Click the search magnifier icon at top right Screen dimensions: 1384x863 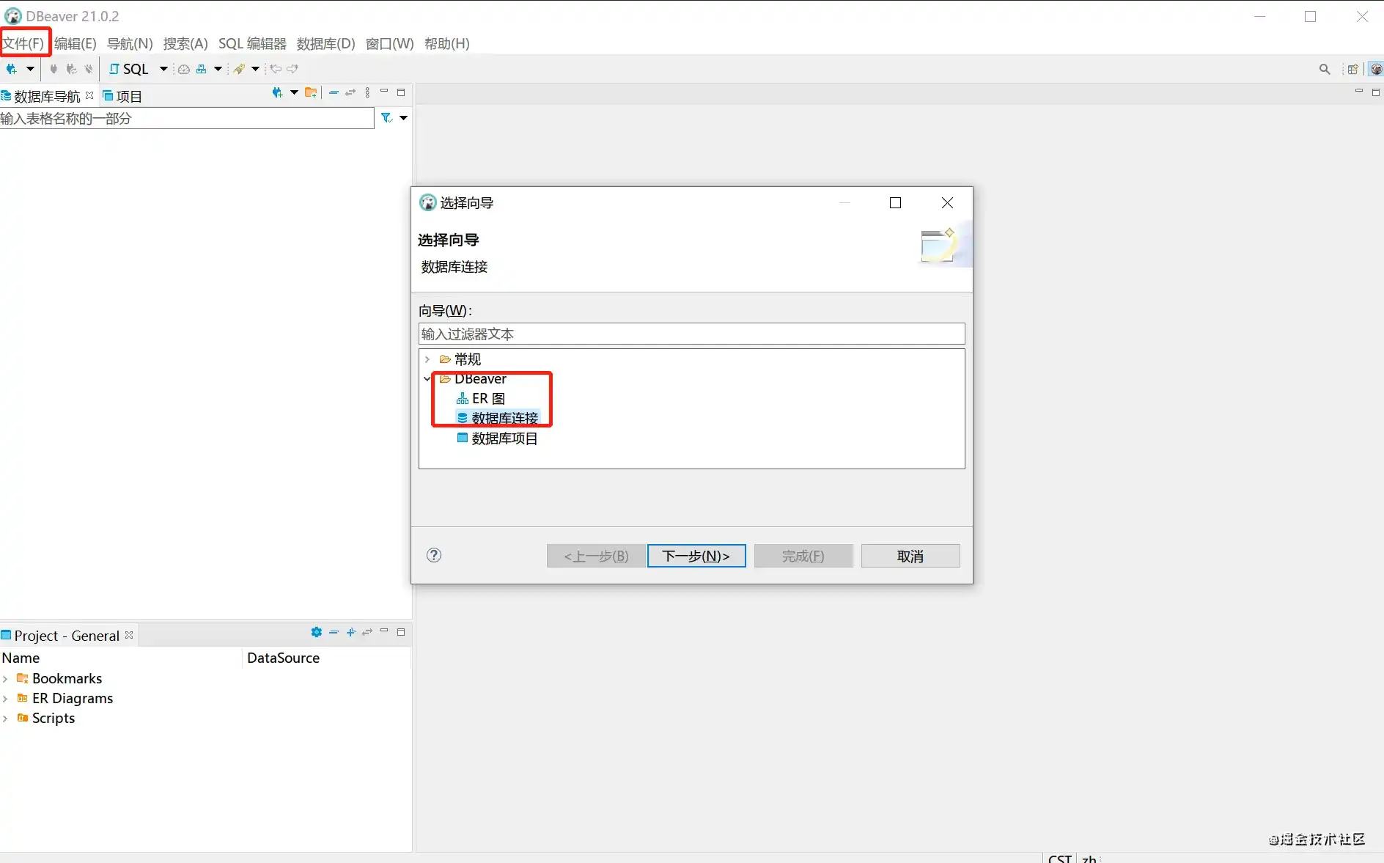click(x=1324, y=69)
